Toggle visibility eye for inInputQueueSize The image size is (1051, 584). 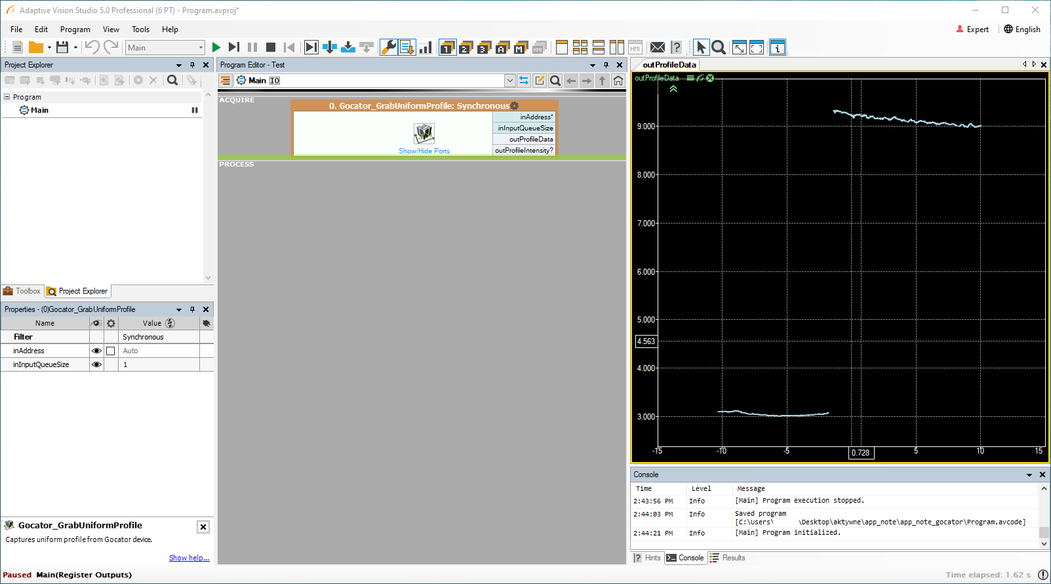coord(96,364)
